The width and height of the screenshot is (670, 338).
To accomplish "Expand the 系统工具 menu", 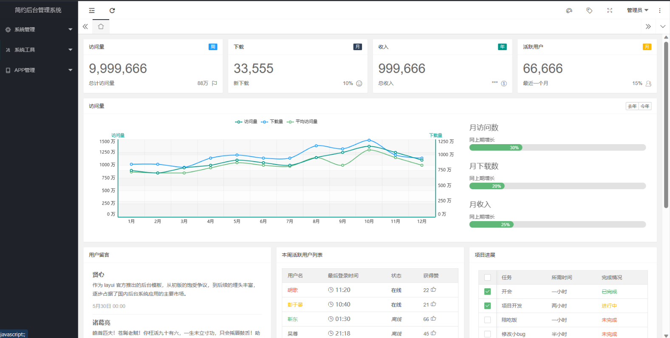I will click(39, 50).
